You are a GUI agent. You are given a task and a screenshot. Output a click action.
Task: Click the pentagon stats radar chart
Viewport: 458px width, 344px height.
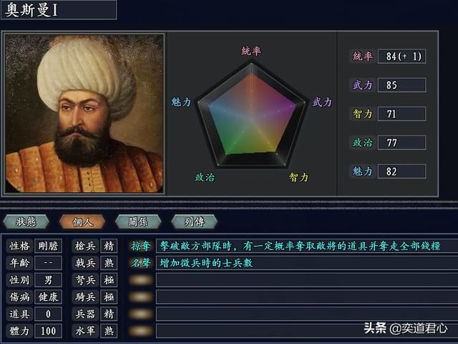[251, 115]
